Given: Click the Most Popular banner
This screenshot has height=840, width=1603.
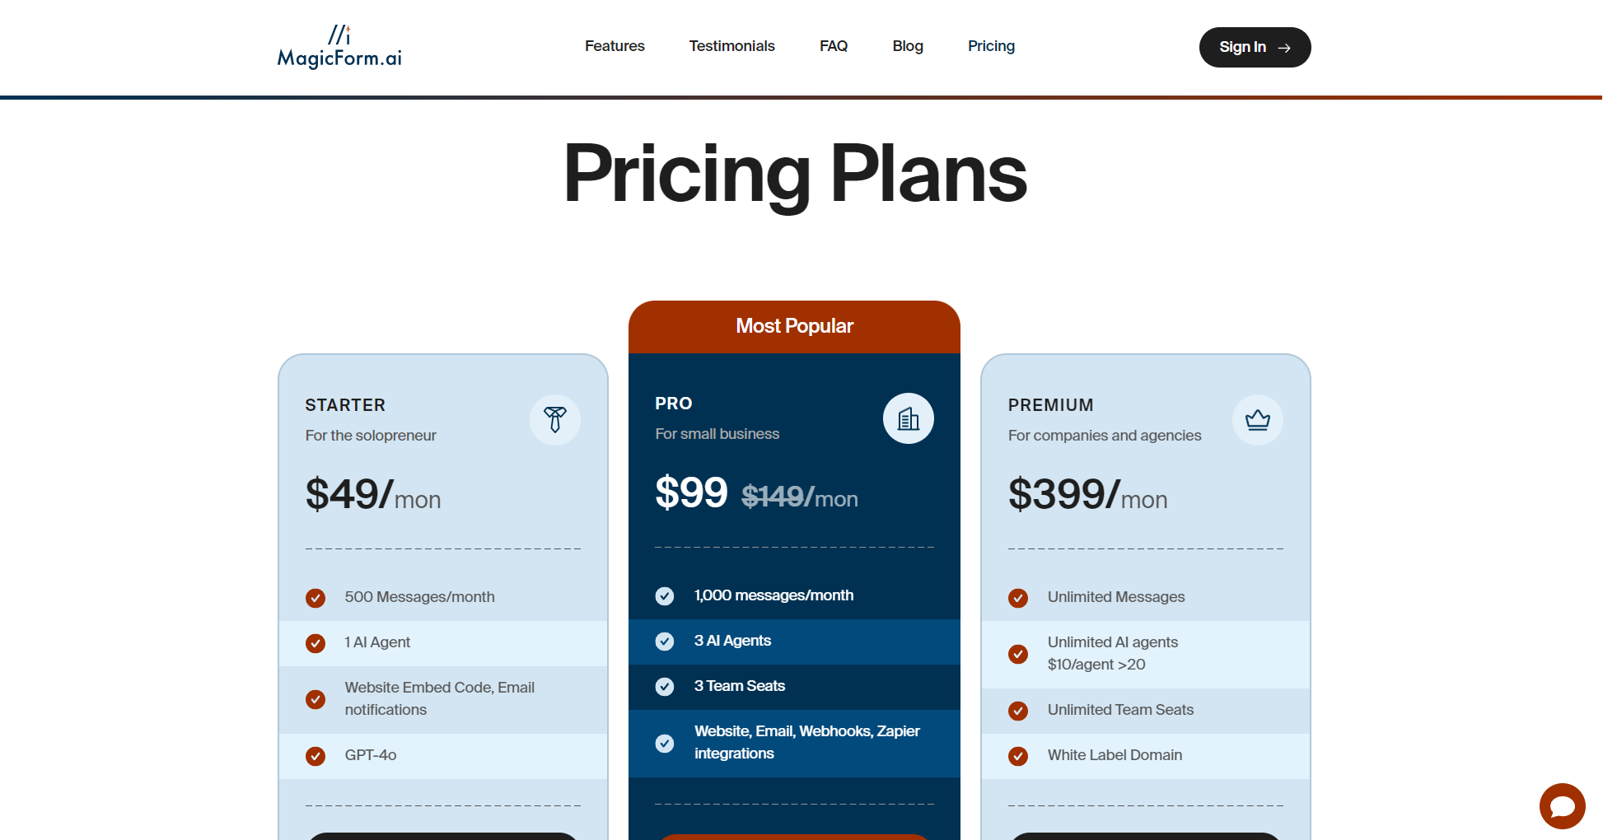Looking at the screenshot, I should (794, 326).
